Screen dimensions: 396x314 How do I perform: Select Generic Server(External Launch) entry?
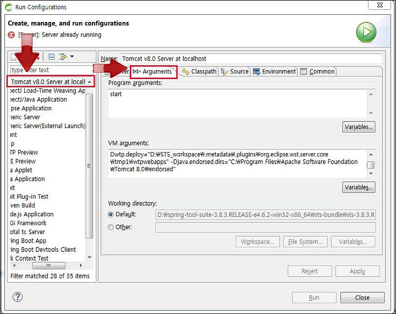[x=48, y=126]
